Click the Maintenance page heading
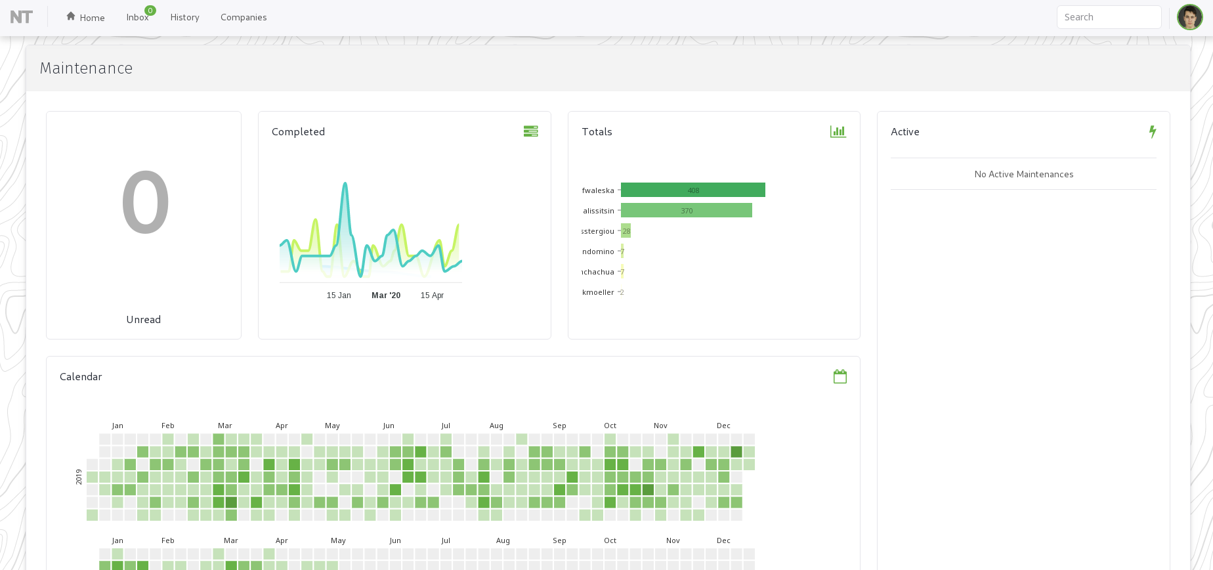 [86, 68]
